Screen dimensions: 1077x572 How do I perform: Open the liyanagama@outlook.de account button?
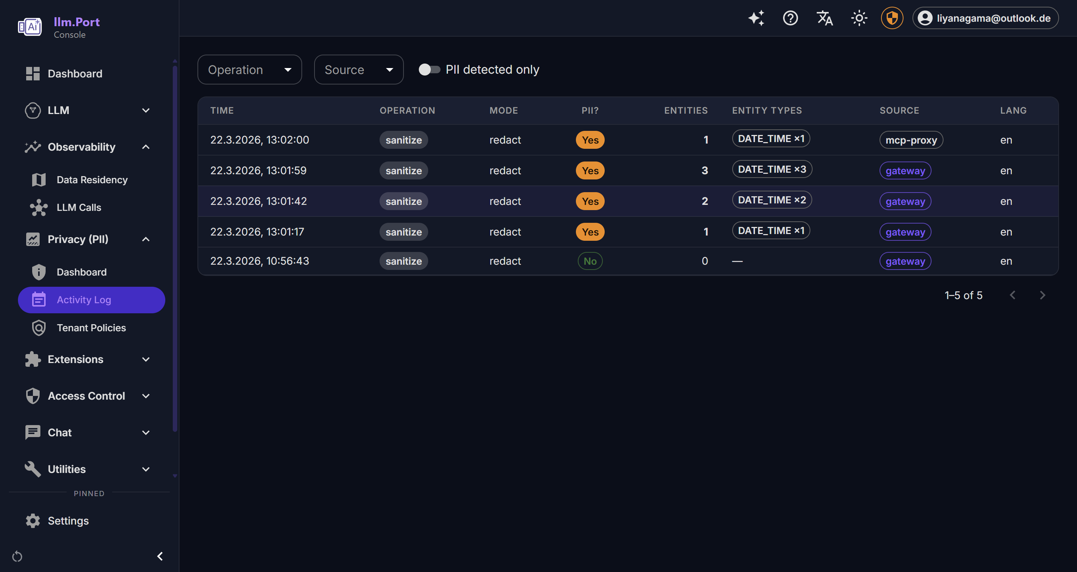pos(985,18)
